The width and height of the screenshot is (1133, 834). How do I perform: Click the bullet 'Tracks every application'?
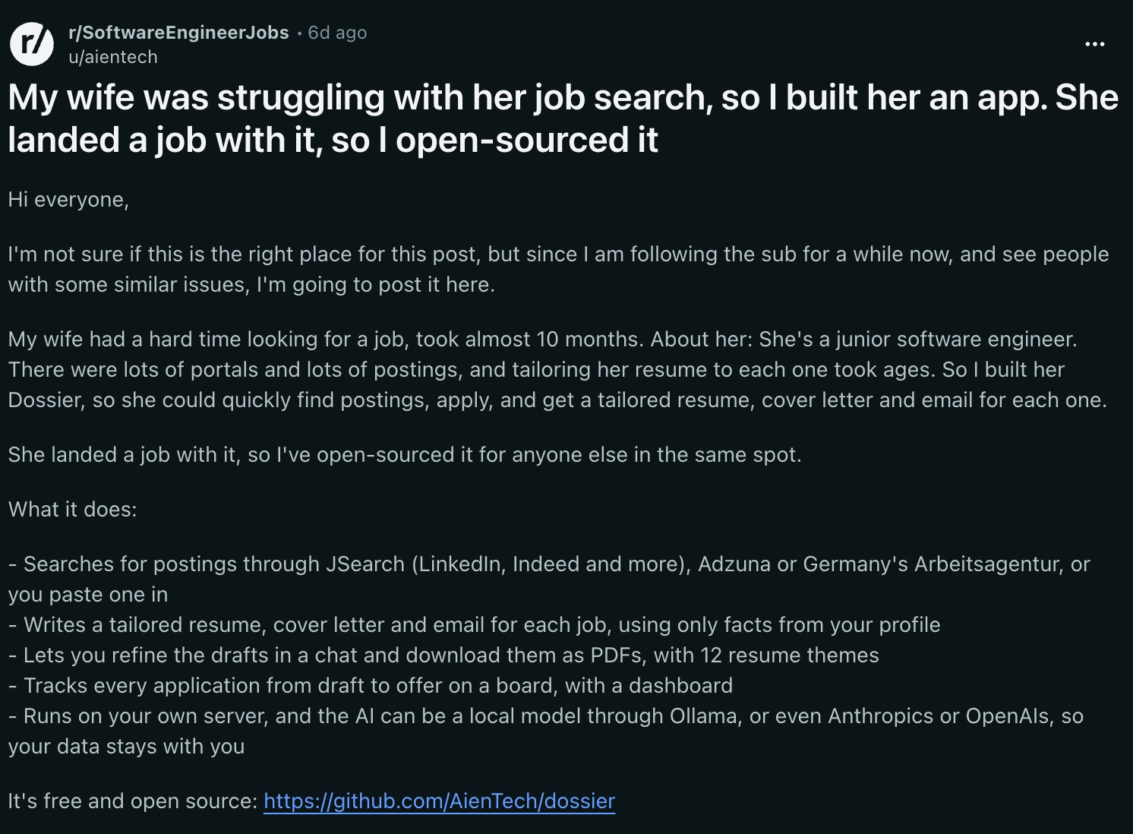coord(371,685)
